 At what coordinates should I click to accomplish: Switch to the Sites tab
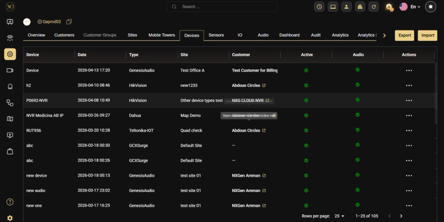[x=132, y=35]
